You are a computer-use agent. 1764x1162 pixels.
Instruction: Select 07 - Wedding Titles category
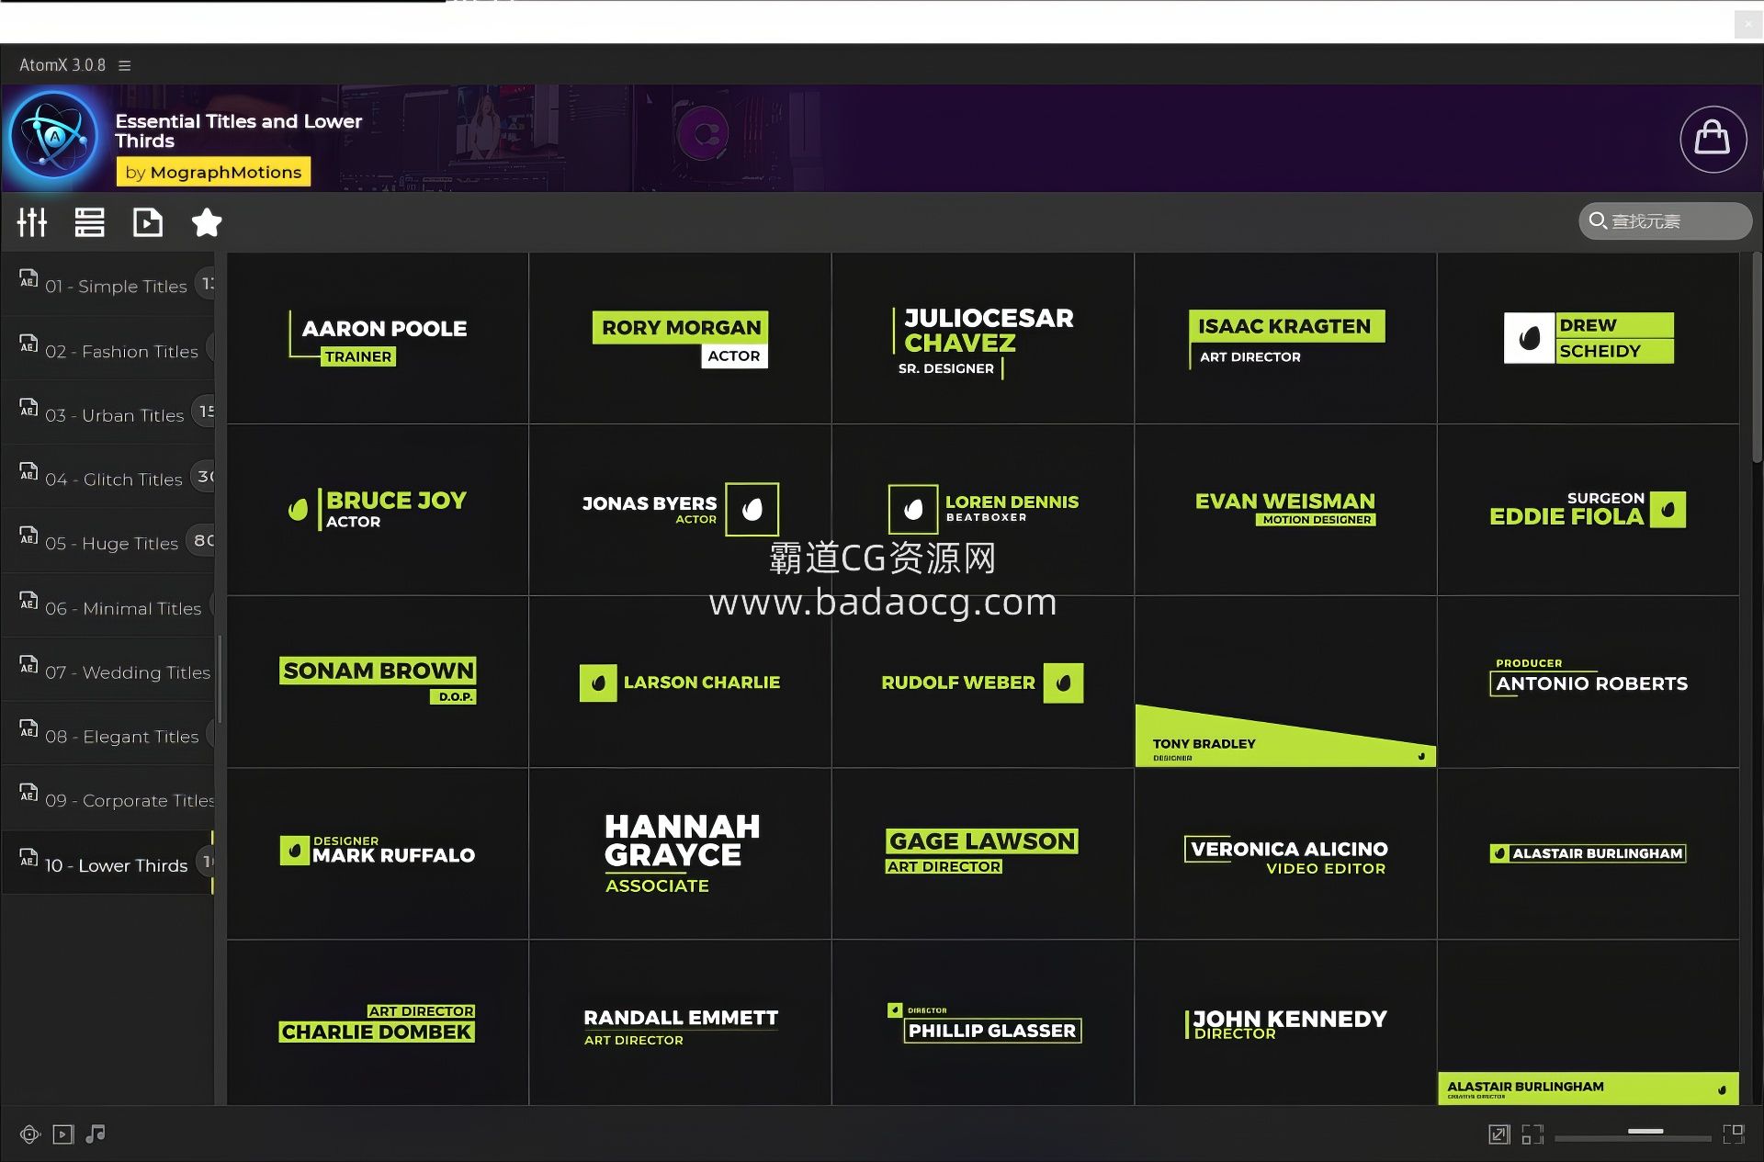(107, 671)
